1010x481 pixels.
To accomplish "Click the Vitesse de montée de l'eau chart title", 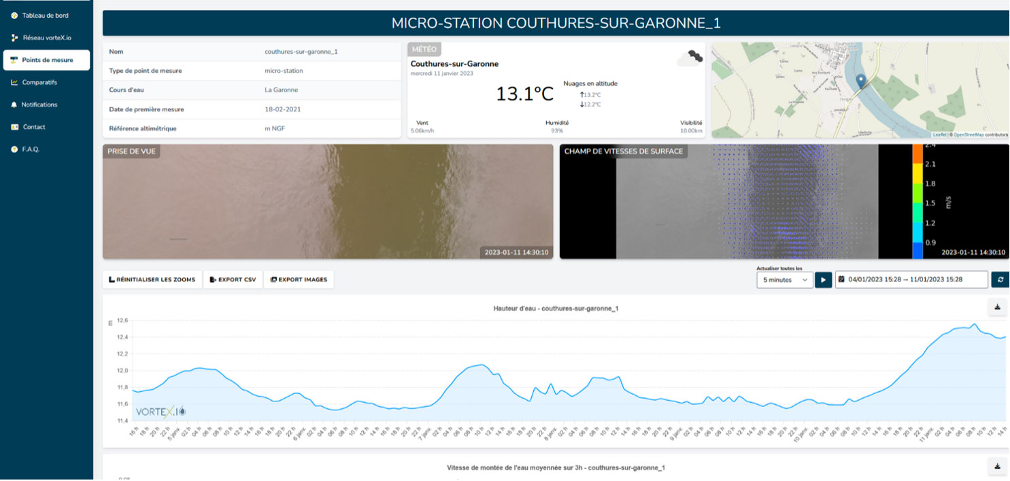I will pyautogui.click(x=556, y=467).
